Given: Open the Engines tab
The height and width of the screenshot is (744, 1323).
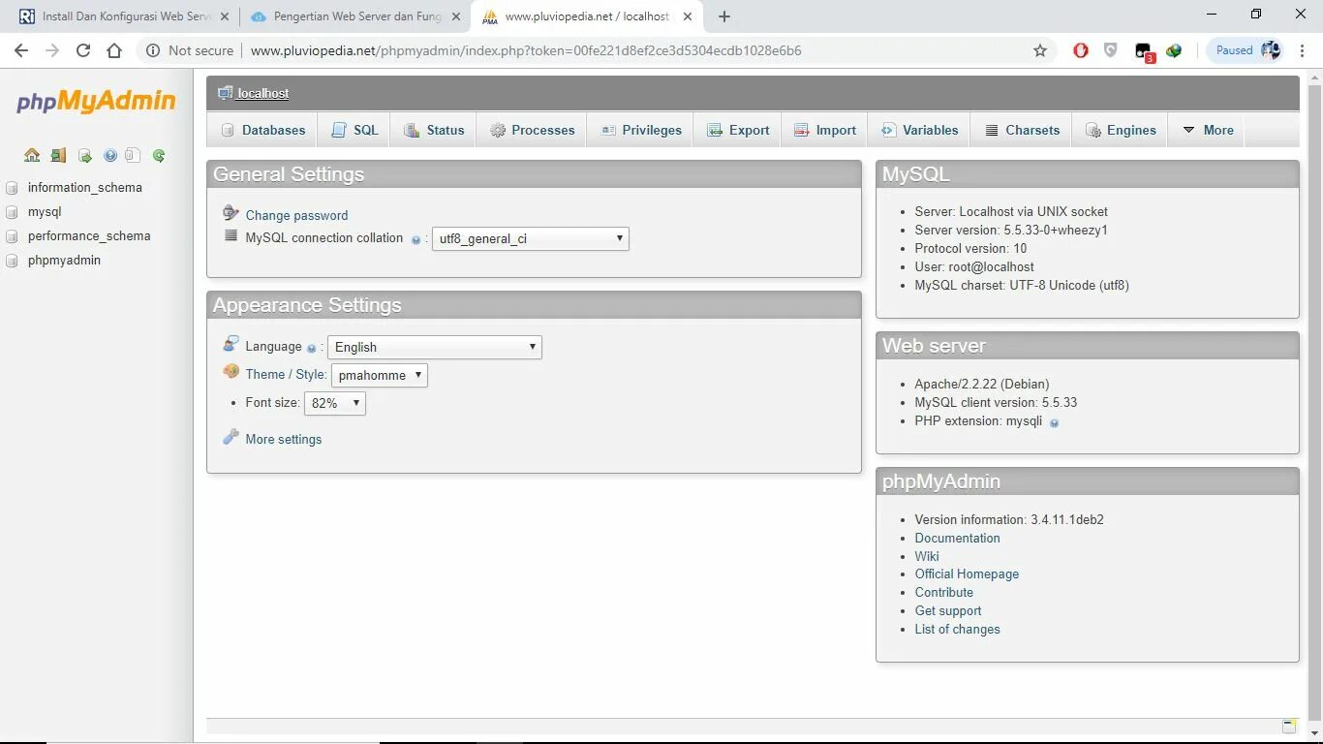Looking at the screenshot, I should [1121, 130].
